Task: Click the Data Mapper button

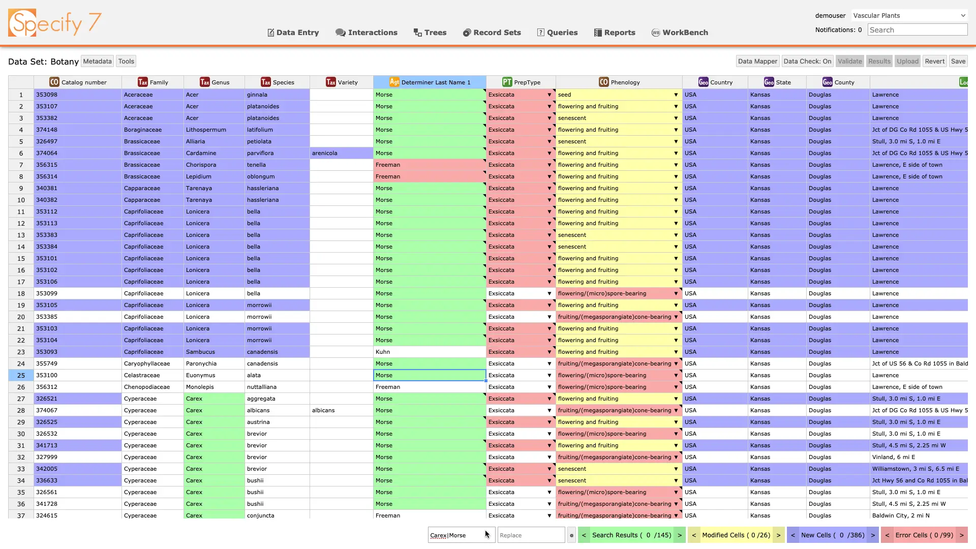Action: pos(757,62)
